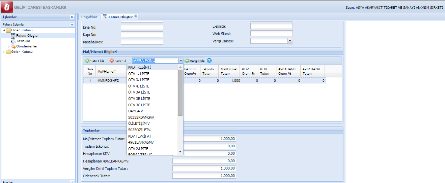Open Taslaklar in the tree
445x183 pixels.
coord(23,41)
